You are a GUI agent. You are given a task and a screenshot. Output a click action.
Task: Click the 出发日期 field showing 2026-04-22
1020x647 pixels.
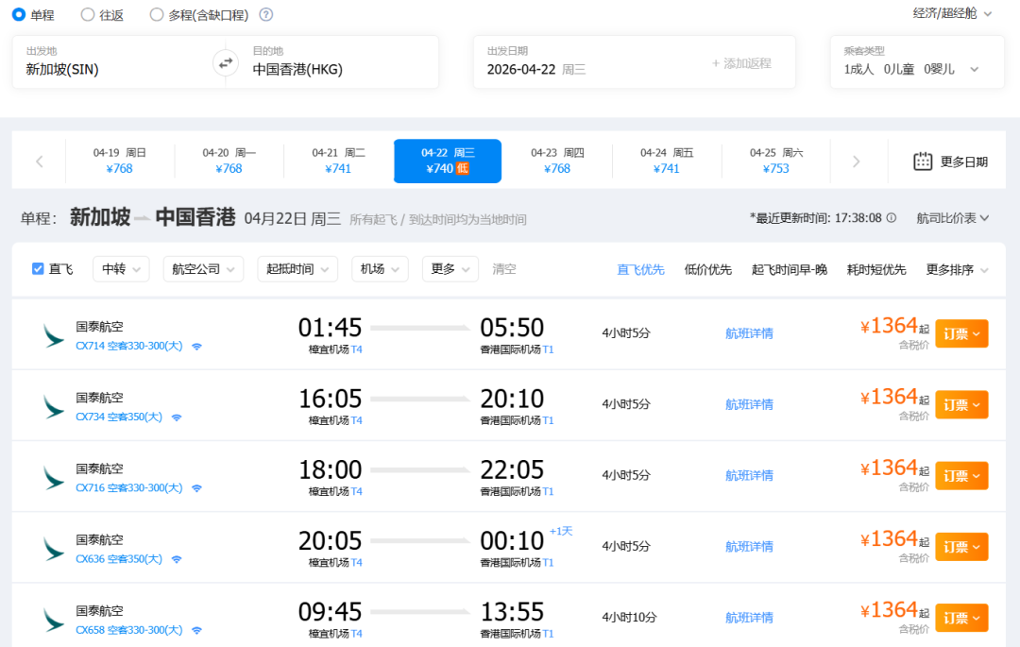(536, 69)
